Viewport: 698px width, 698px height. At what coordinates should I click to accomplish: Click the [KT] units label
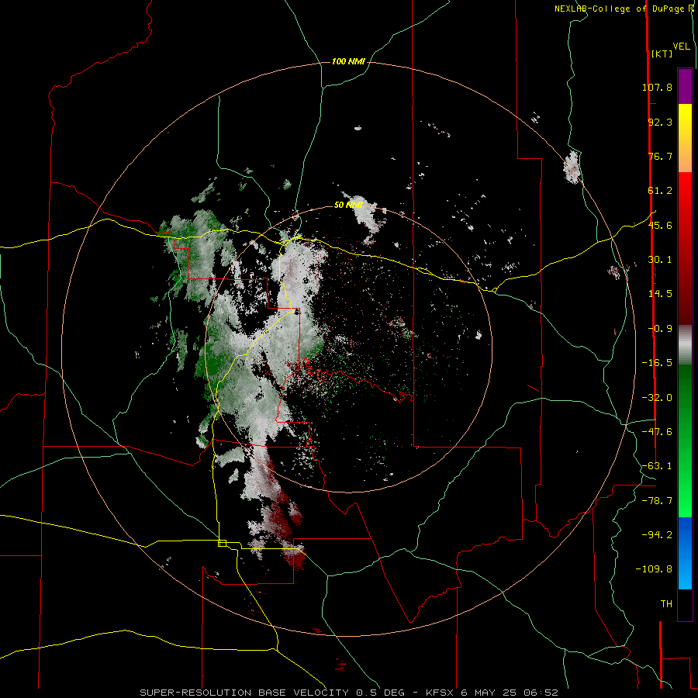click(662, 54)
